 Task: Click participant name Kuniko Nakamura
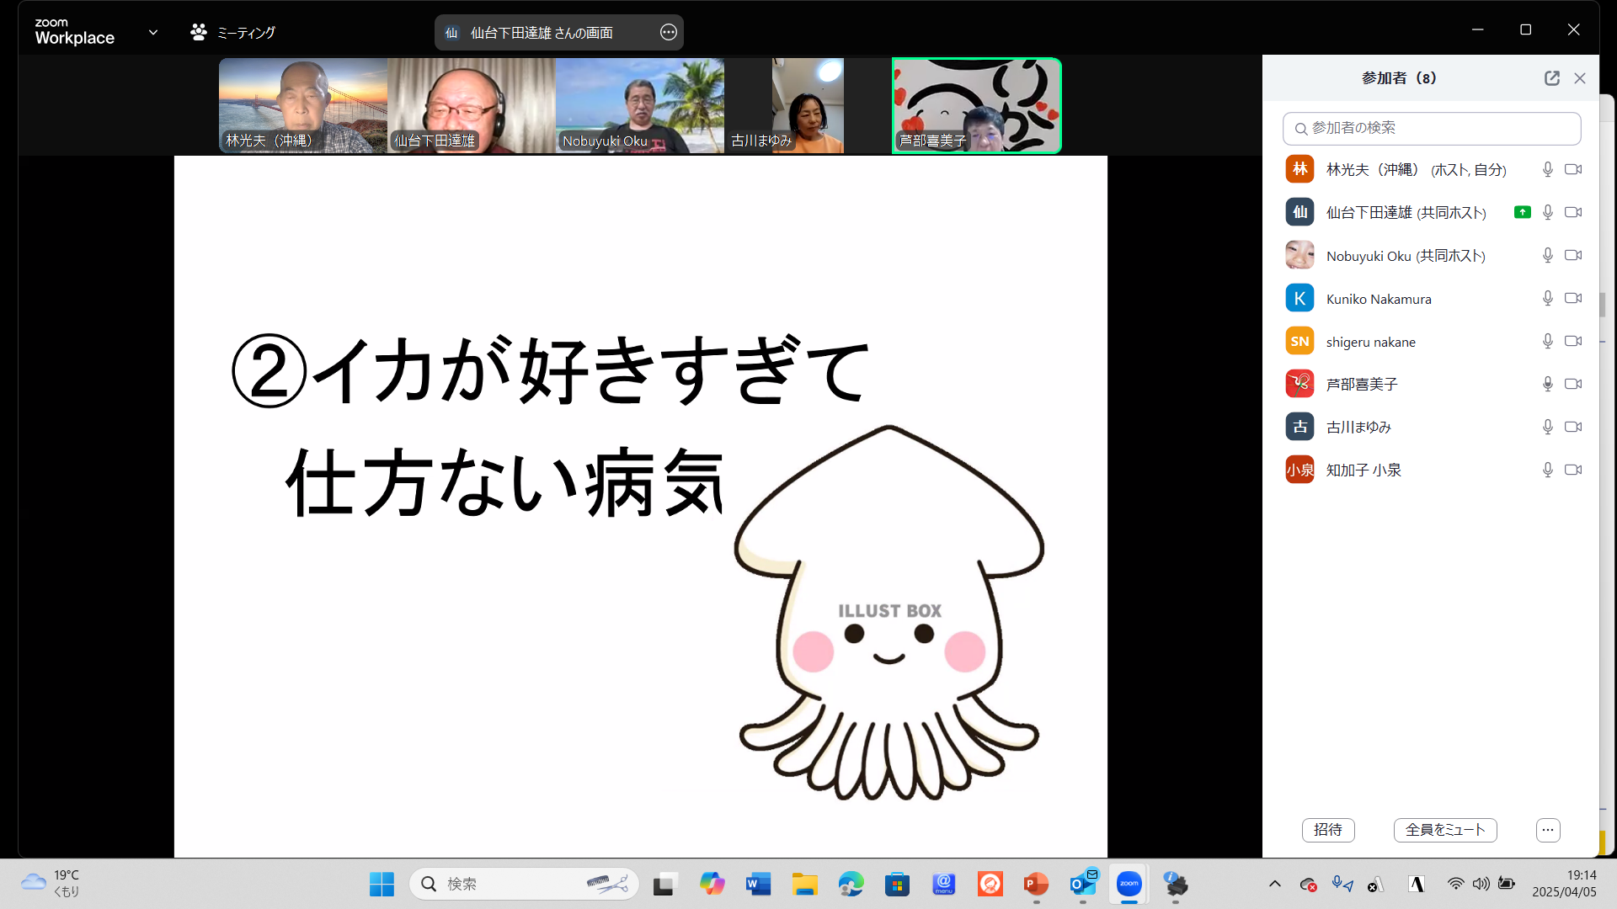click(1379, 299)
